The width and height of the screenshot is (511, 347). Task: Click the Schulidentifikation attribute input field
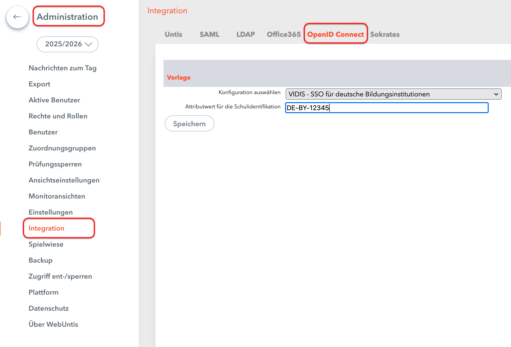coord(387,108)
